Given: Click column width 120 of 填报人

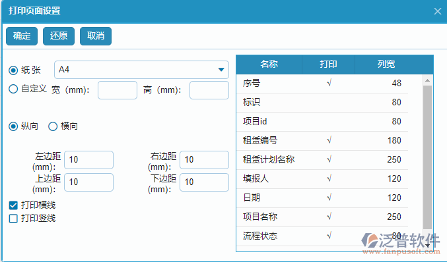Looking at the screenshot, I should (394, 178).
